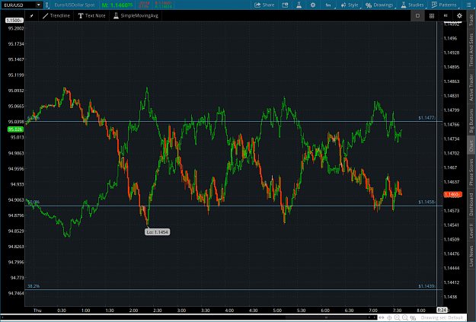The image size is (476, 322).
Task: Click the $1.1458 Fibonacci price label
Action: point(426,202)
